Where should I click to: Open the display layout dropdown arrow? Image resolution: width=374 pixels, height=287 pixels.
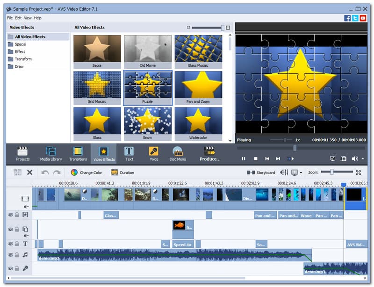(x=301, y=172)
